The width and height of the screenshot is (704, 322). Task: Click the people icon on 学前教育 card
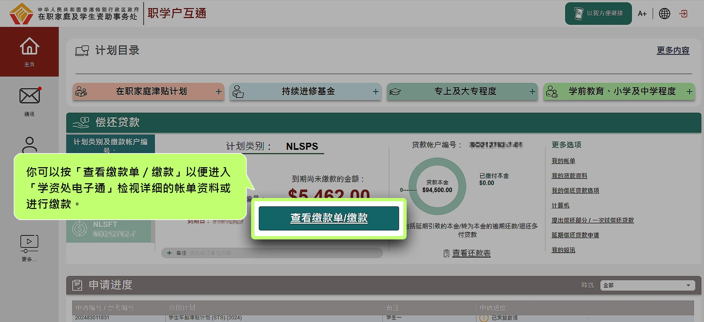tap(552, 92)
